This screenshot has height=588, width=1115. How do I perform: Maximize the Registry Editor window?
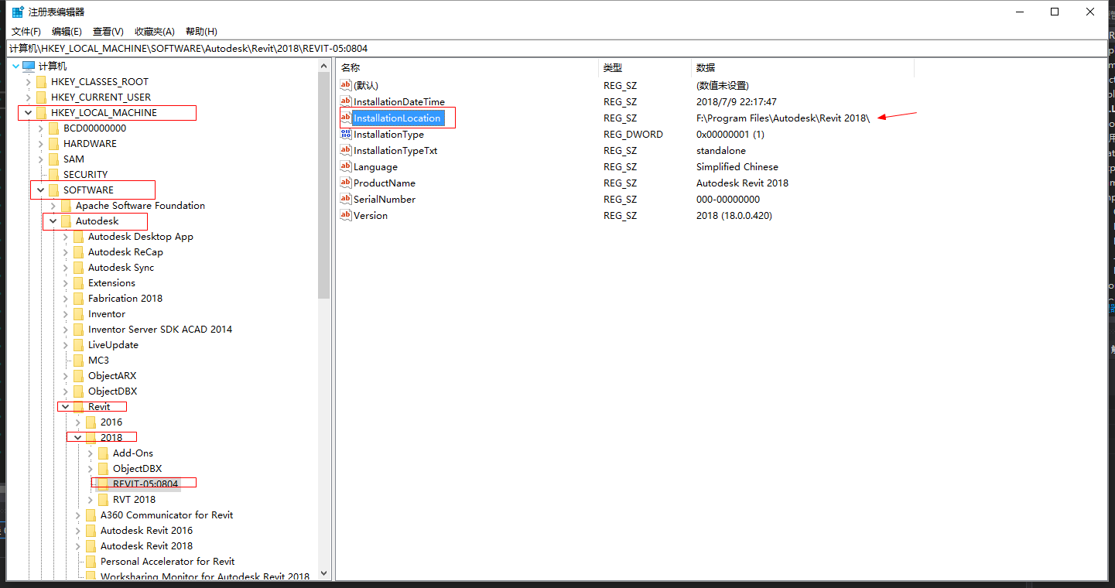tap(1055, 12)
